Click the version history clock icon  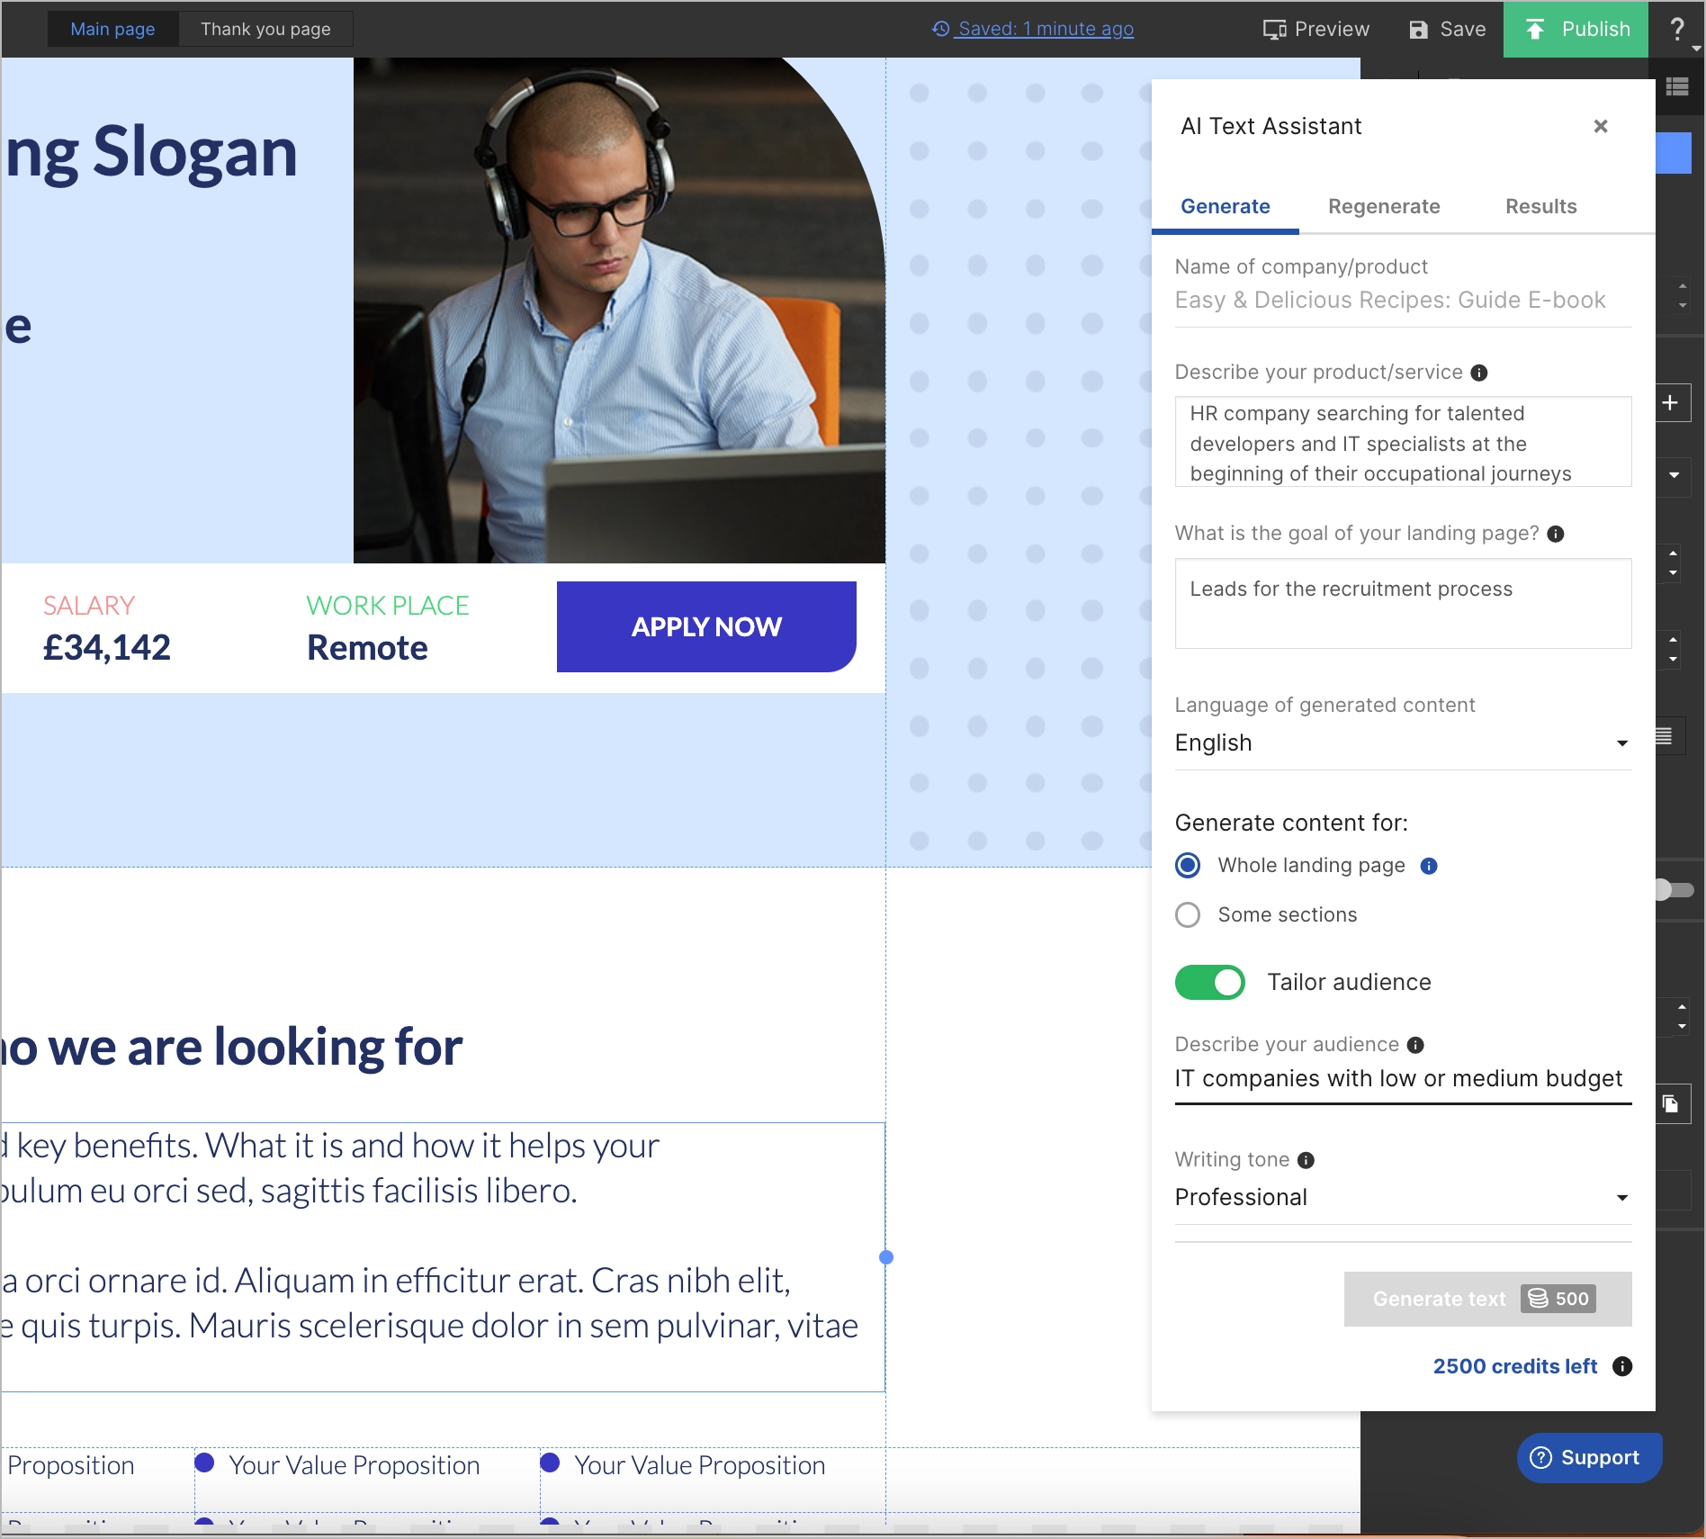tap(939, 29)
